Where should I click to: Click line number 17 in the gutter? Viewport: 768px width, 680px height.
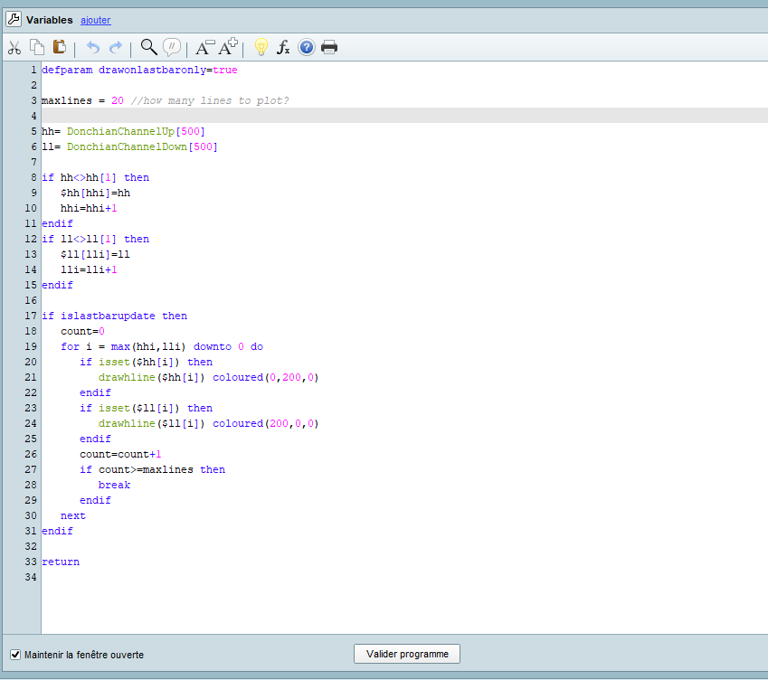pos(32,316)
